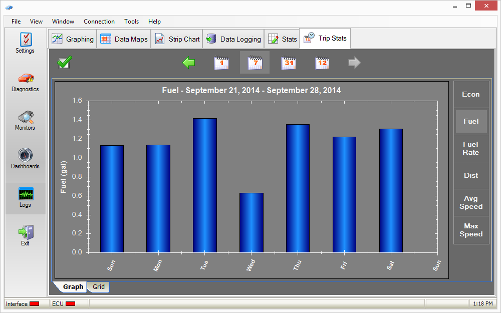Select the 12-month calendar icon
The height and width of the screenshot is (313, 501).
(x=322, y=63)
